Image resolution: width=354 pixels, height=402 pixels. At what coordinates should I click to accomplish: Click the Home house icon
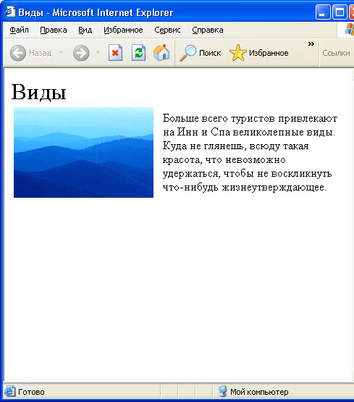161,53
